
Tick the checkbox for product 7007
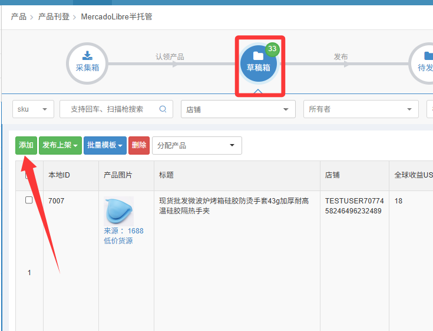click(29, 200)
